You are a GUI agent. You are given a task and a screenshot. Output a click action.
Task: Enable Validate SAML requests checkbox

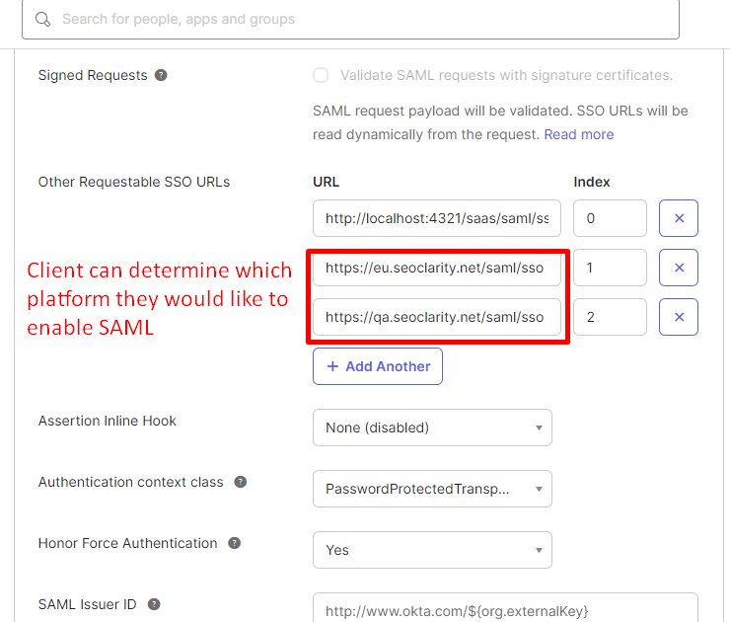(321, 75)
